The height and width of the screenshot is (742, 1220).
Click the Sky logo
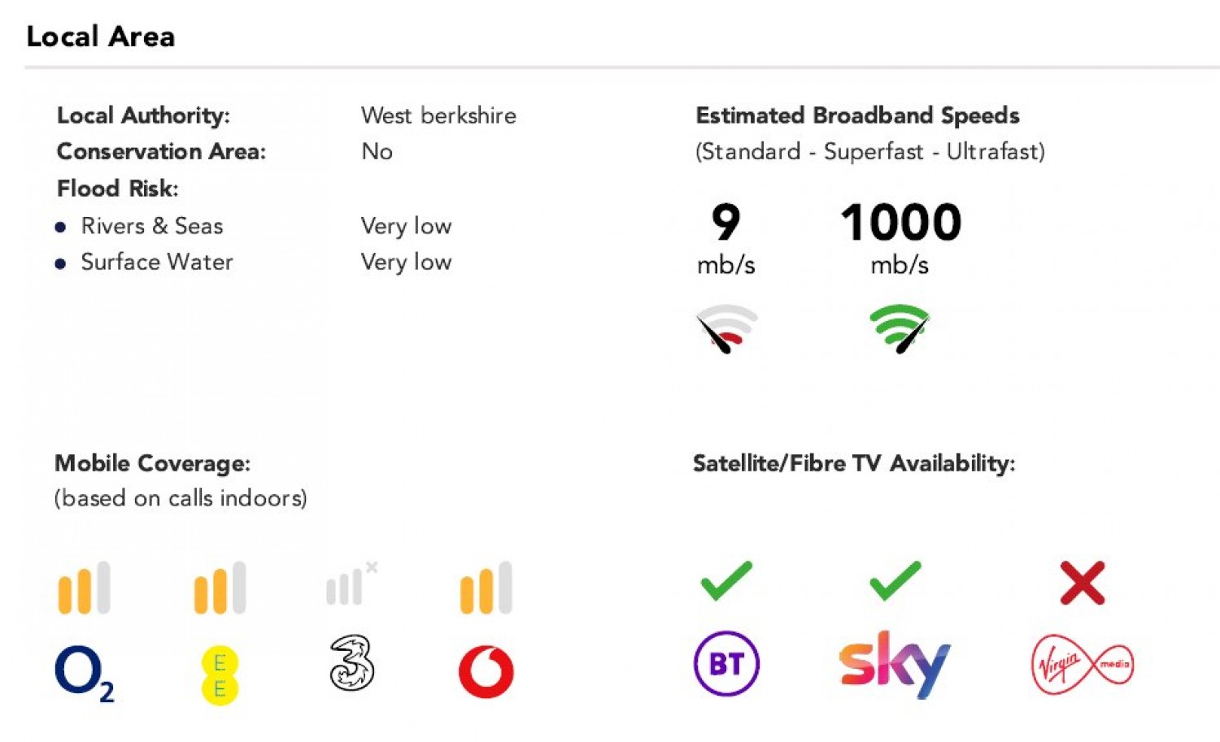coord(895,664)
